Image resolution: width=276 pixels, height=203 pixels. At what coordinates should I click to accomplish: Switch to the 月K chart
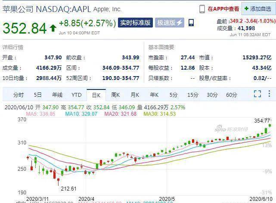coord(135,95)
